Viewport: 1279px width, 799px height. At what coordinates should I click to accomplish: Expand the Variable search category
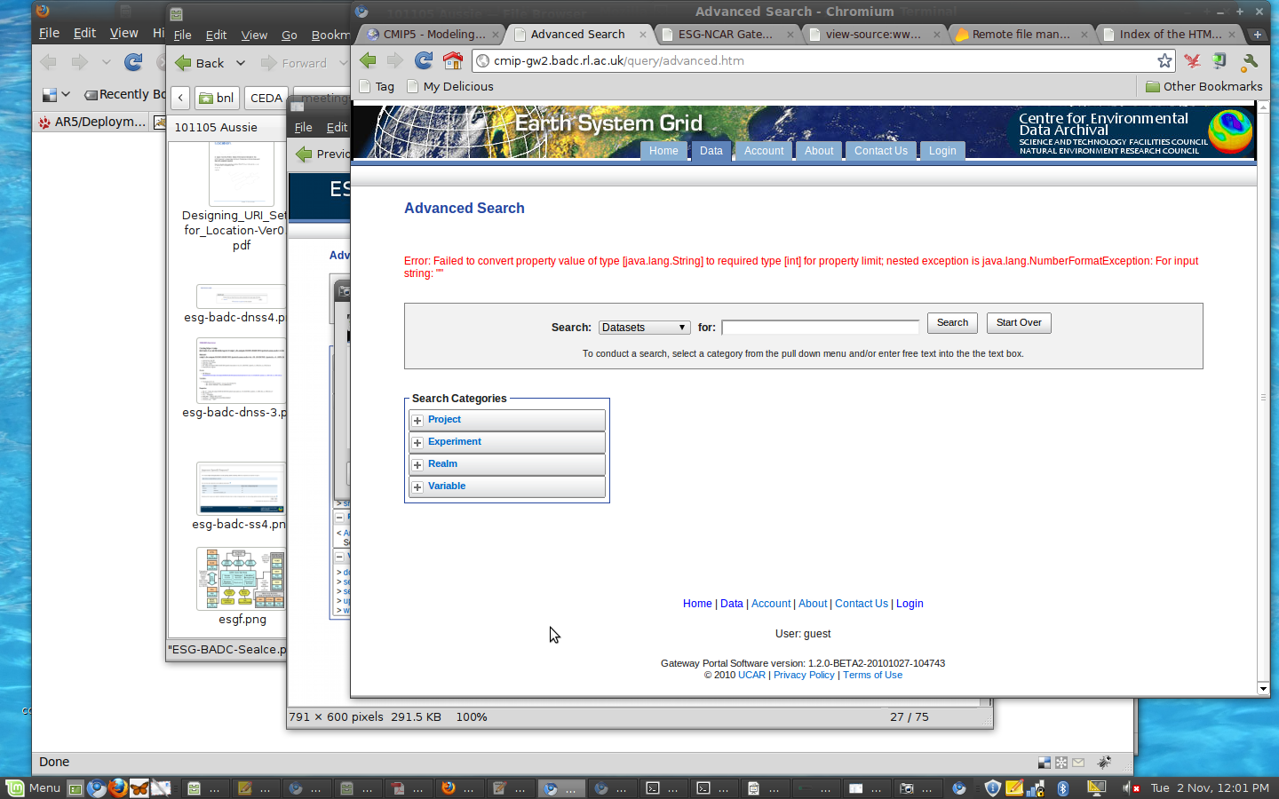point(417,487)
